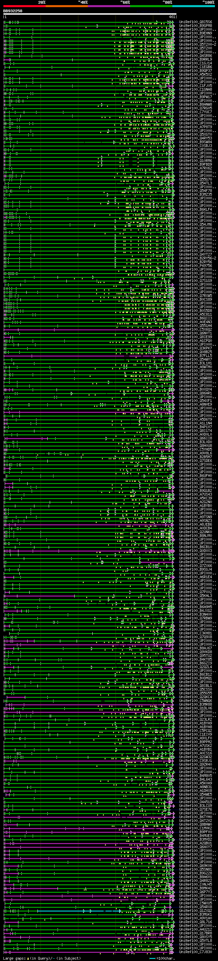
Task: Open hit UniRef100_B9GPM8
Action: (x=196, y=26)
